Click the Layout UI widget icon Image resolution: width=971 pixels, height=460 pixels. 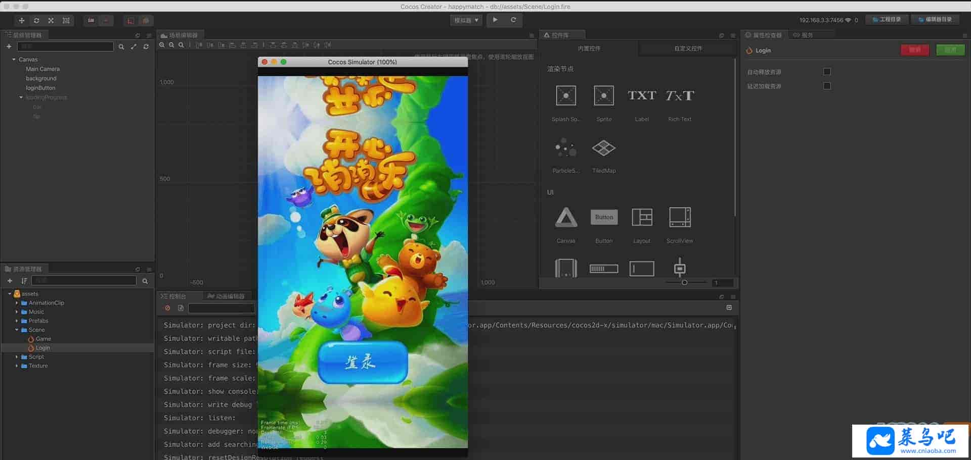point(641,218)
